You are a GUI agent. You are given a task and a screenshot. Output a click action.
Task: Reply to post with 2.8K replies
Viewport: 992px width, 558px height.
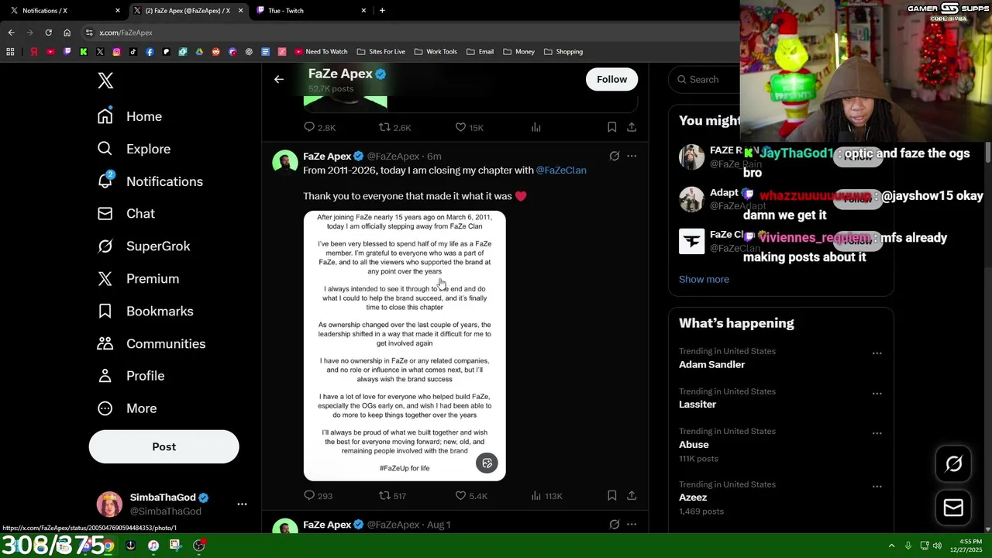319,127
